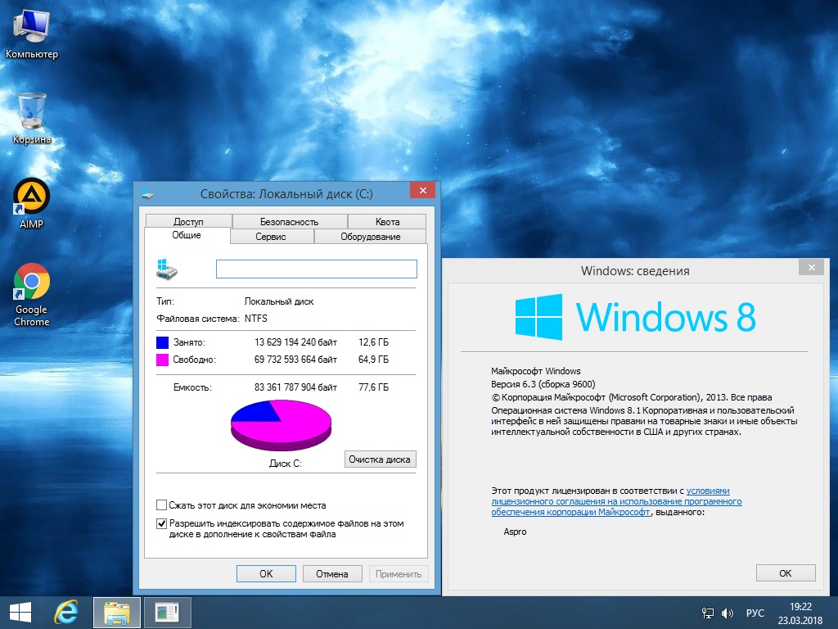
Task: Click the date 23.03.2018 in the tray
Action: click(800, 621)
